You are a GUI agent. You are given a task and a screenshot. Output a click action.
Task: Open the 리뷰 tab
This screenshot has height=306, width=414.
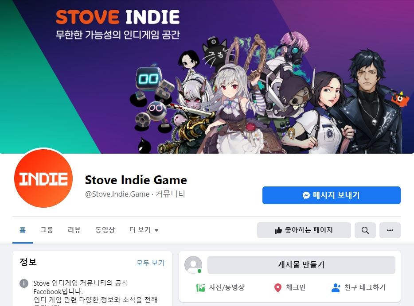click(x=74, y=230)
